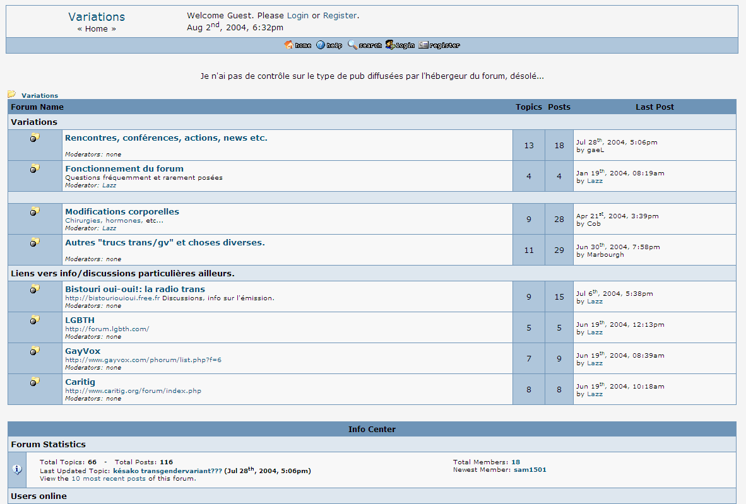
Task: Open the Login link in the welcome message
Action: point(299,15)
